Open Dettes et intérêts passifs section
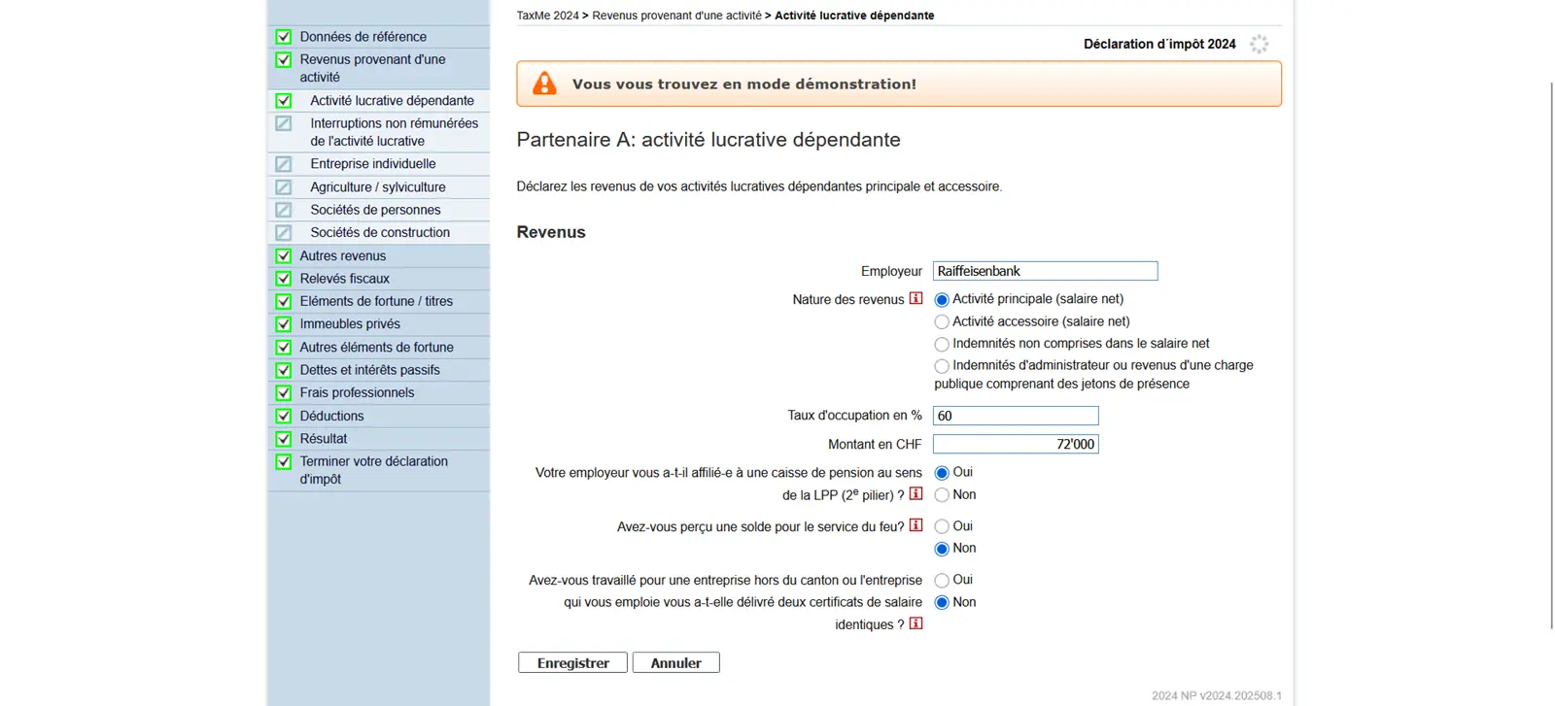This screenshot has width=1555, height=706. coord(369,370)
